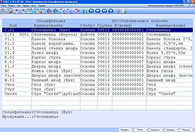Expand the Операции dropdown button
This screenshot has height=132, width=195.
coord(172,130)
